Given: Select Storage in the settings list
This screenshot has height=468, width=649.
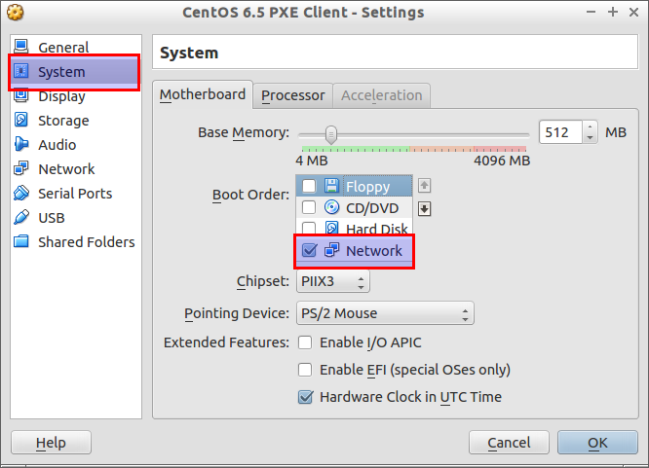Looking at the screenshot, I should click(63, 121).
